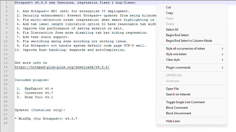The height and width of the screenshot is (132, 236).
Task: Open the notepad-plus-plus.org downloads link
Action: point(62,67)
